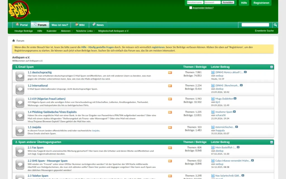Screen dimensions: 286x179
Task: Collapse the 1. Email Spam category
Action: click(x=271, y=67)
